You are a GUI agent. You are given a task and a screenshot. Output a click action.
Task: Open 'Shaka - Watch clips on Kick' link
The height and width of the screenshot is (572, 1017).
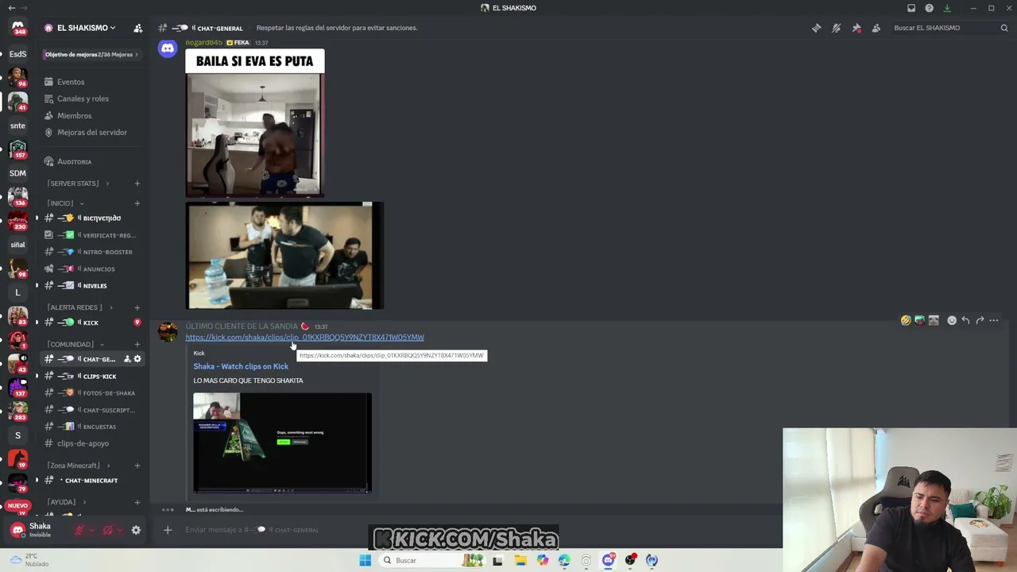pos(241,366)
